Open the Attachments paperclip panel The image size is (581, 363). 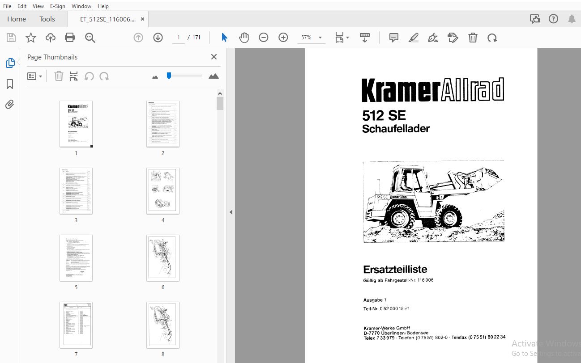click(10, 105)
